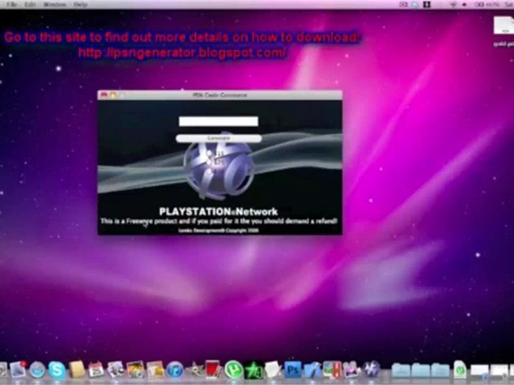The image size is (514, 385).
Task: Open the Edit menu
Action: coord(30,5)
